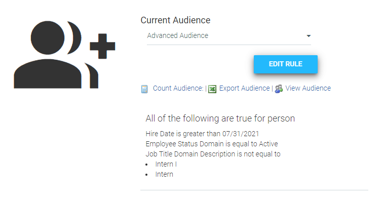Select the last bullet entry 'Intern'
The width and height of the screenshot is (383, 201).
(x=164, y=174)
